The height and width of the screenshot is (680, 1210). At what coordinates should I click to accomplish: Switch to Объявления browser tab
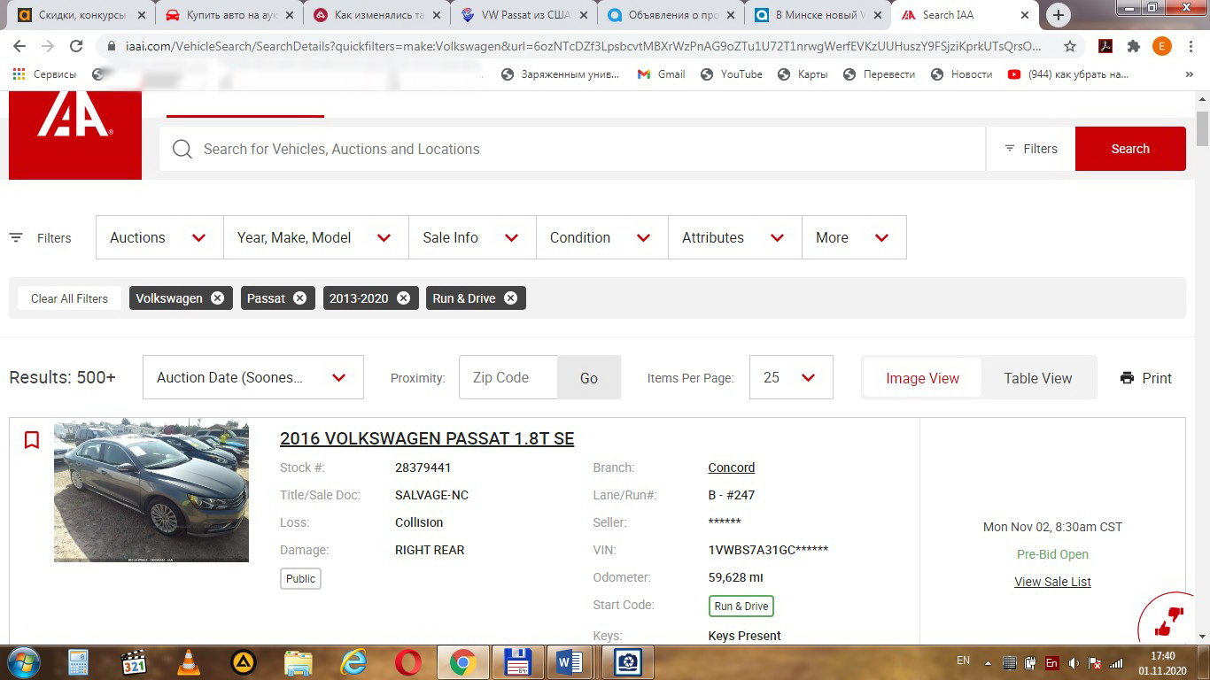pos(671,15)
